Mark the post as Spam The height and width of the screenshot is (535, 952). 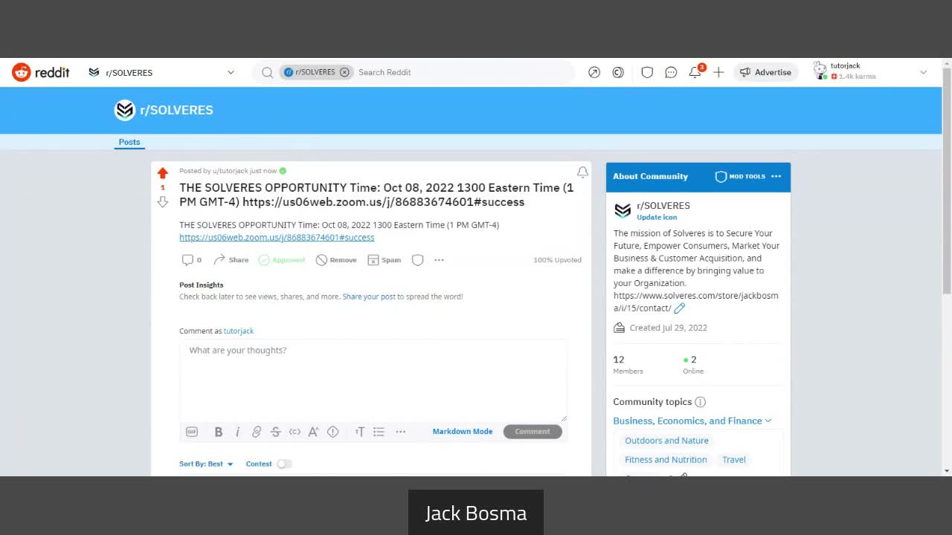coord(385,260)
